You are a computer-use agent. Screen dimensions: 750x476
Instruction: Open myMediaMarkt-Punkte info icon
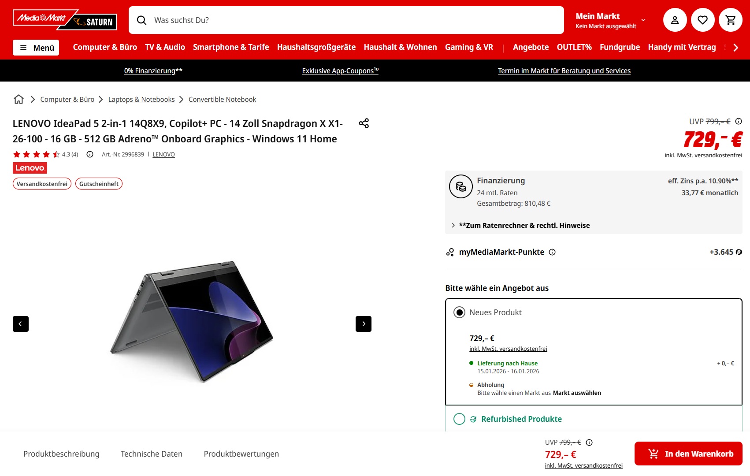(552, 252)
